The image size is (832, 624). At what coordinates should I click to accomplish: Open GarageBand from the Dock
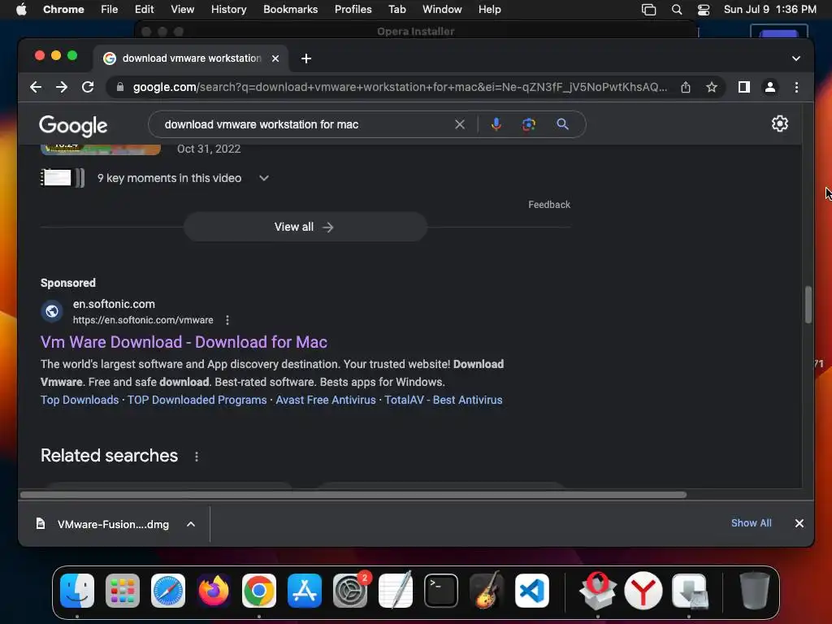pyautogui.click(x=487, y=591)
